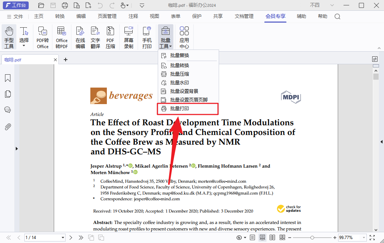Click the 工作台 workbench button
This screenshot has width=384, height=243.
(15, 5)
